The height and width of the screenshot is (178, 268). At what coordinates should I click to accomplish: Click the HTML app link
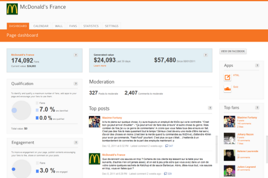click(x=236, y=75)
